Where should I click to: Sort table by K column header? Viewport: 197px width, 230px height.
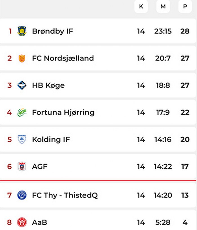(x=141, y=6)
